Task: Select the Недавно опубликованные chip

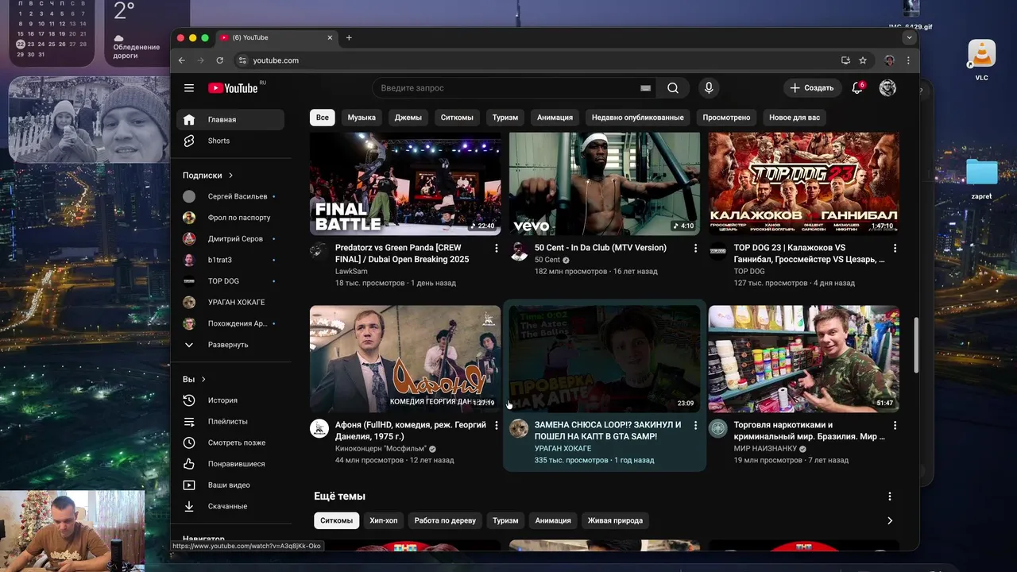Action: point(637,118)
